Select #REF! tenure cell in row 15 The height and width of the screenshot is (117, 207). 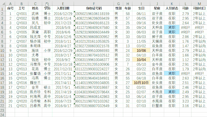185,74
